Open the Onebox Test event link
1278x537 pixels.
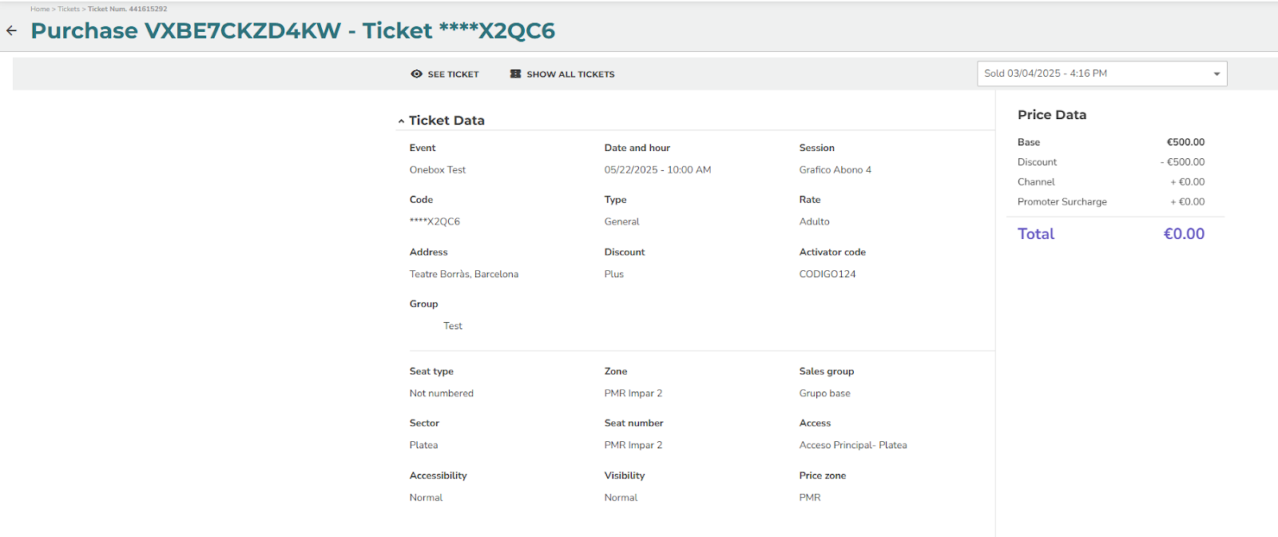click(438, 169)
